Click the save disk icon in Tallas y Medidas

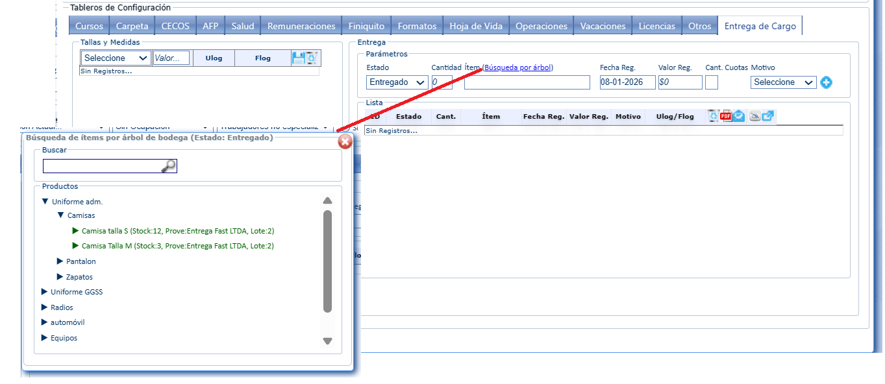(299, 58)
